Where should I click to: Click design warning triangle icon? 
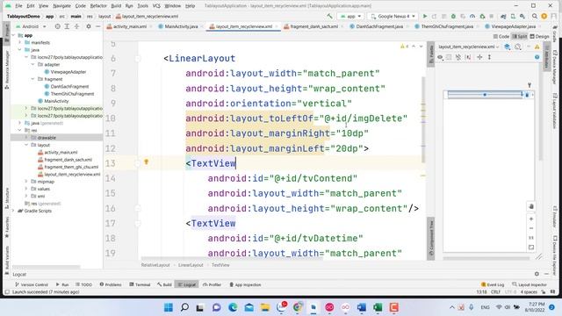(x=537, y=47)
